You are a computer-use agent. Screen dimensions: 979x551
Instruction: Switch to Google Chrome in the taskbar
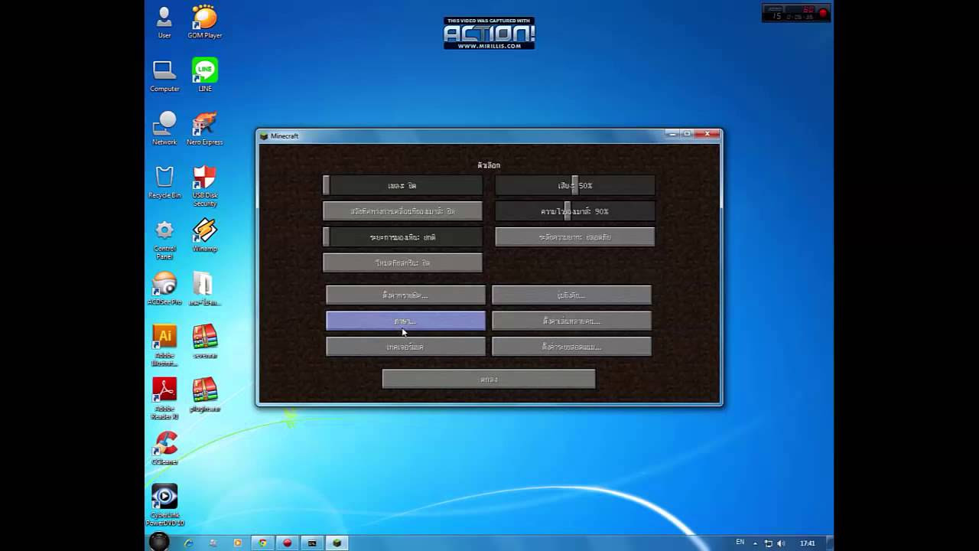click(262, 543)
